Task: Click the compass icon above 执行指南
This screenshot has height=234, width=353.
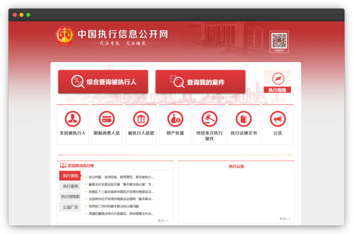Action: point(278,79)
